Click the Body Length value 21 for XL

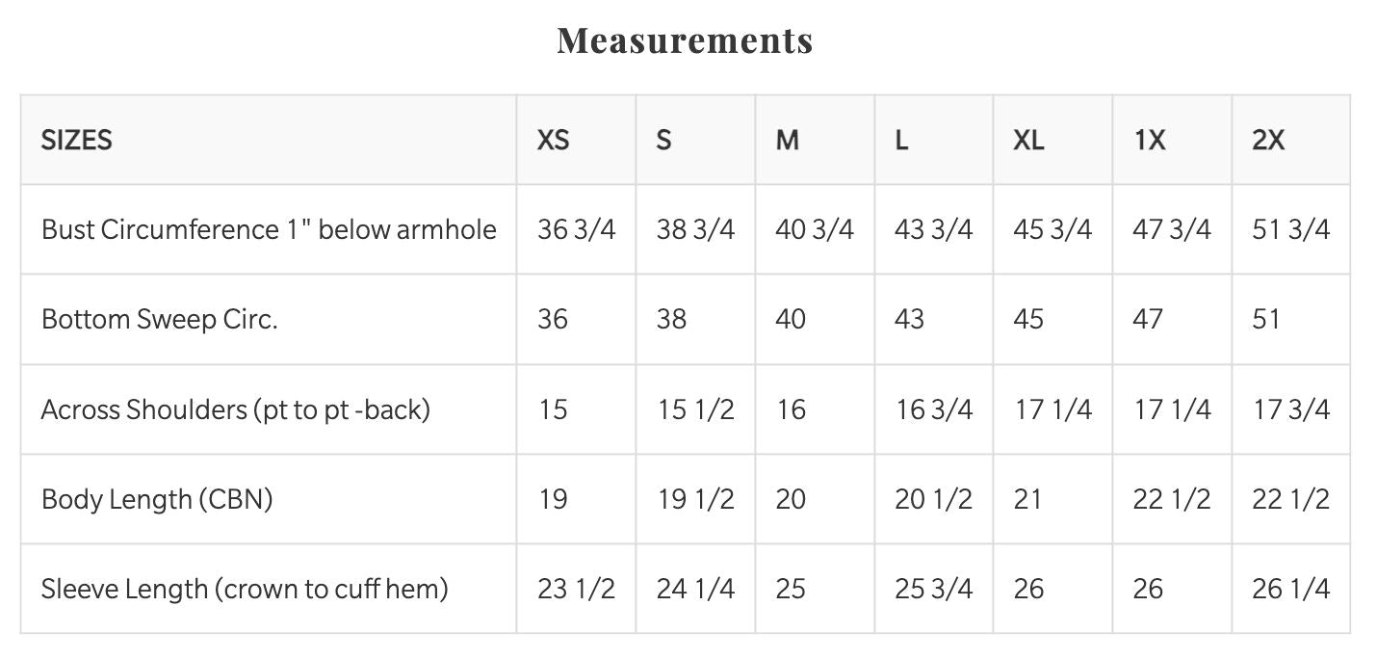1027,499
